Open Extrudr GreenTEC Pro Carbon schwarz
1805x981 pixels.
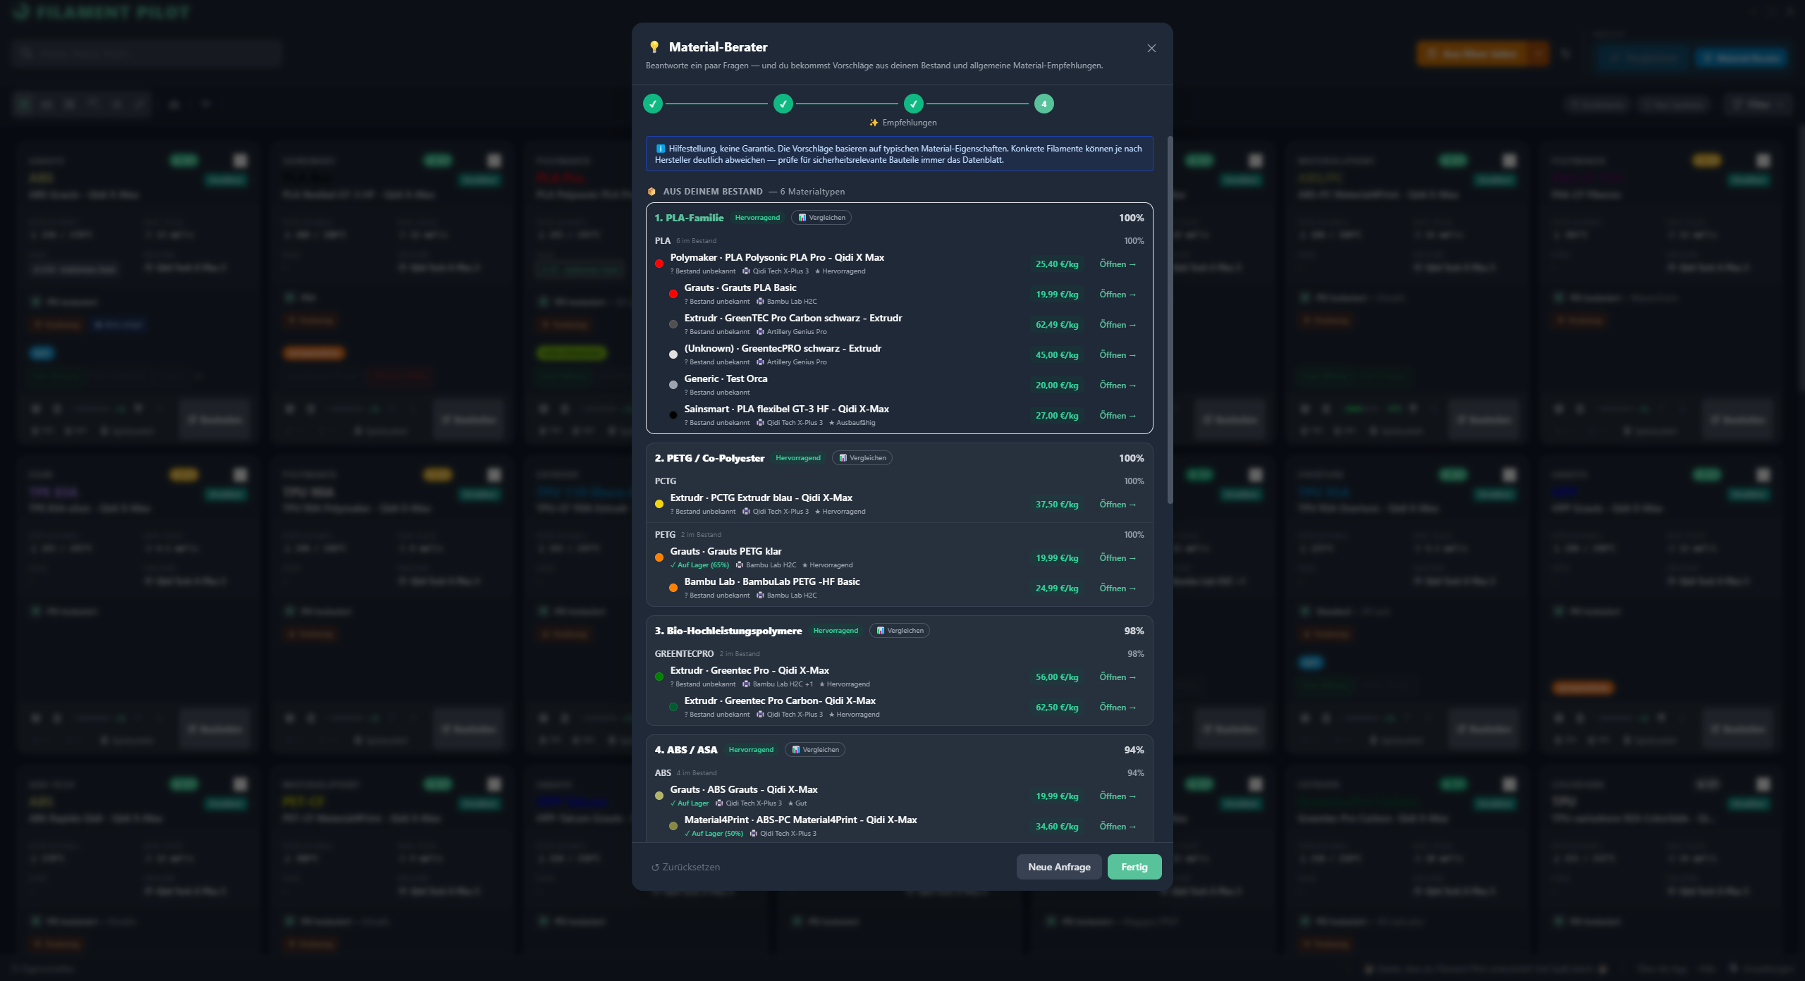(x=1118, y=325)
